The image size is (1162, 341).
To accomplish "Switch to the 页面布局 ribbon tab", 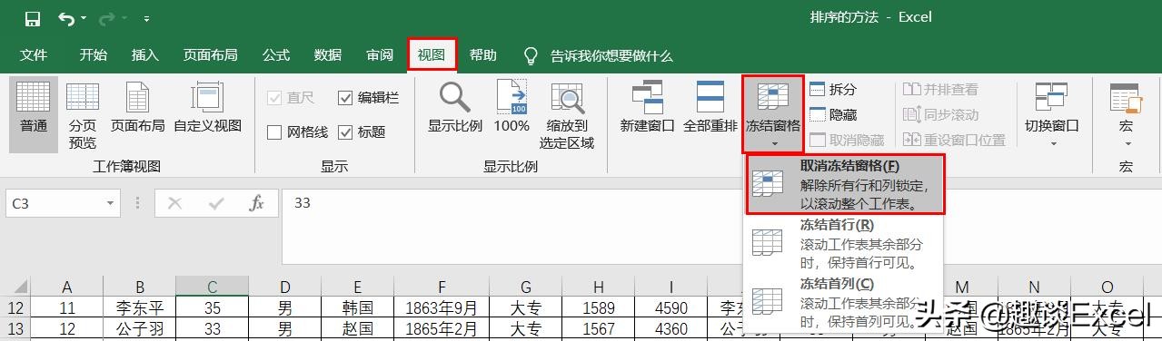I will [211, 55].
